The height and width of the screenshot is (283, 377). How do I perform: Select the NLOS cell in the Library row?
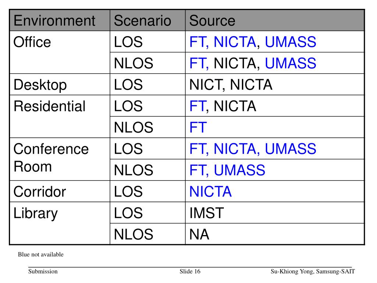pyautogui.click(x=148, y=234)
